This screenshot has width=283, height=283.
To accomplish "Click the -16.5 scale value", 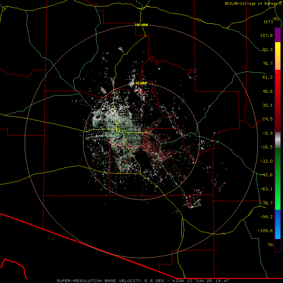I will coord(266,147).
